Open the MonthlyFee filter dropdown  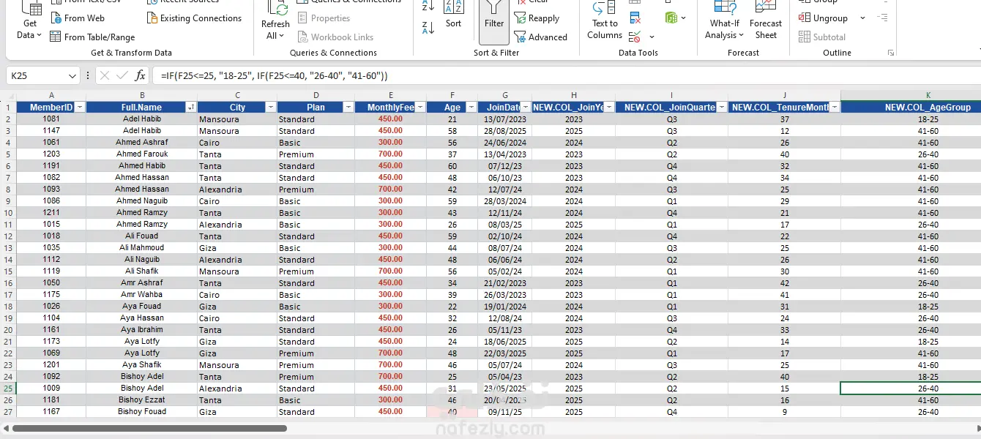[420, 108]
